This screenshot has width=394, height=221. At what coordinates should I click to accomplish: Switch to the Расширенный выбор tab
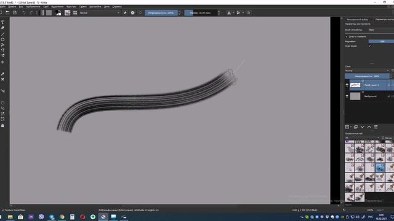tap(357, 19)
